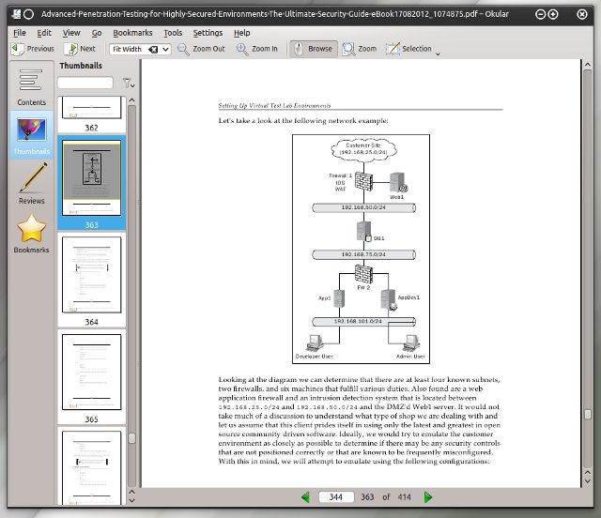Click the Next page toolbar button
The height and width of the screenshot is (518, 601).
80,49
